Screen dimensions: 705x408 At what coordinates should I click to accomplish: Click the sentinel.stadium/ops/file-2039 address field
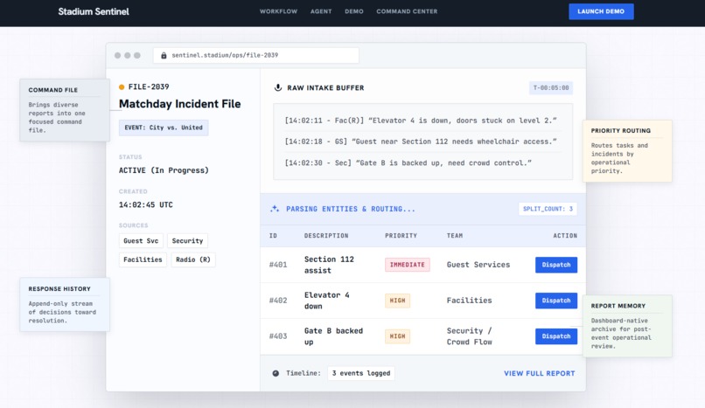click(x=255, y=55)
